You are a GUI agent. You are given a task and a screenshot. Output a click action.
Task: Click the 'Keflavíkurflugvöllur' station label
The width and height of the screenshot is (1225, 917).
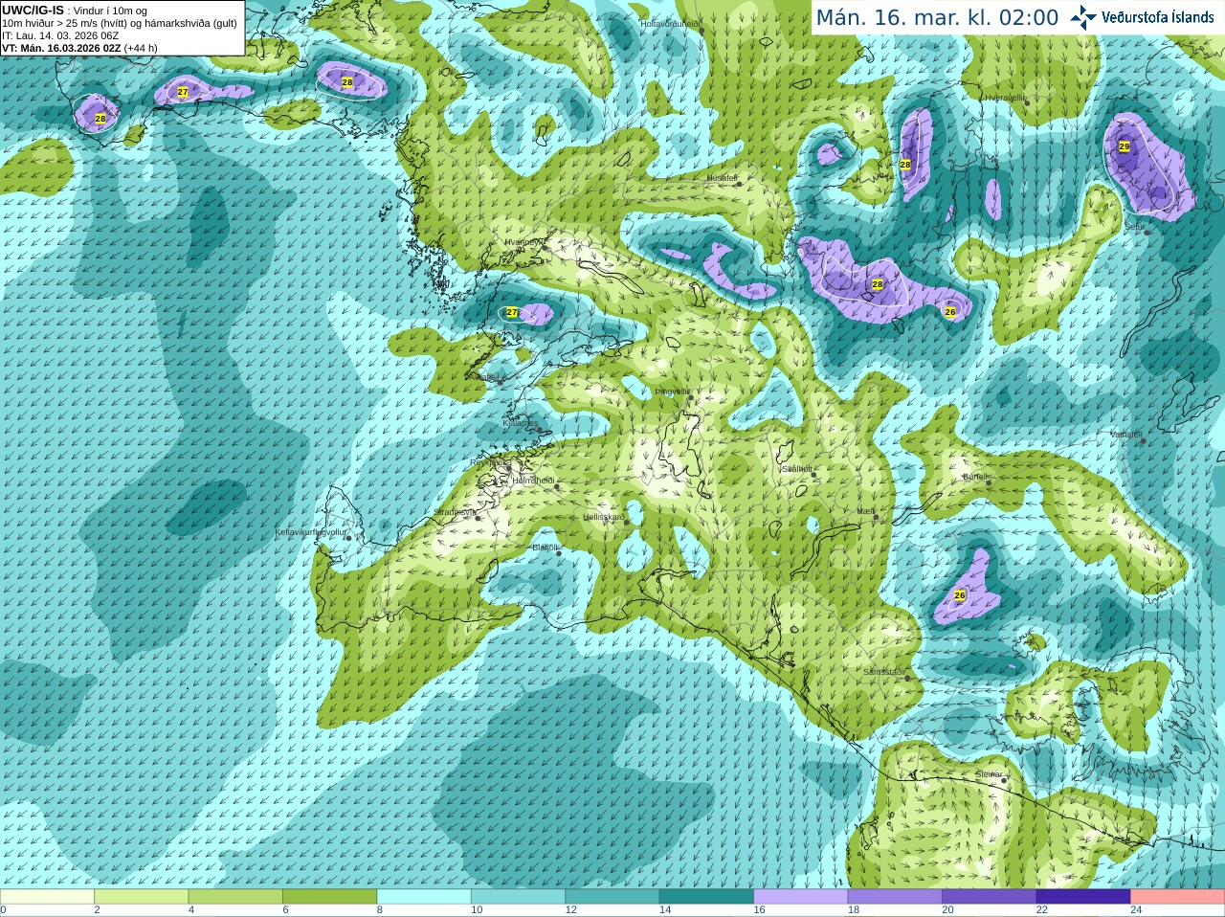(x=310, y=531)
